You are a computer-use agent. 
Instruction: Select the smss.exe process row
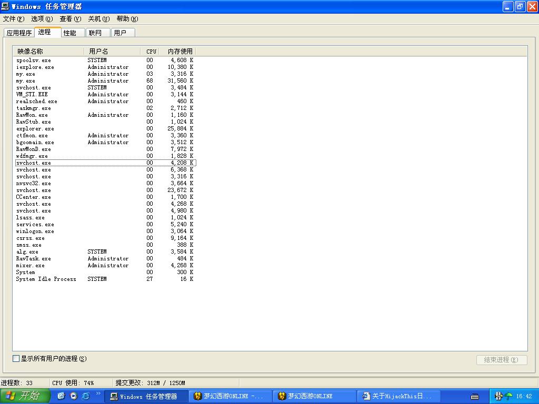click(105, 245)
